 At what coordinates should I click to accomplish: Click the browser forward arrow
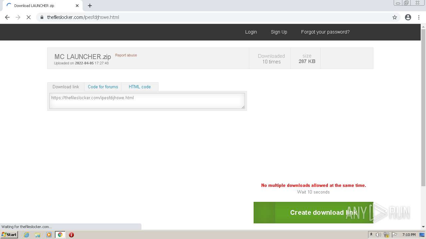18,17
